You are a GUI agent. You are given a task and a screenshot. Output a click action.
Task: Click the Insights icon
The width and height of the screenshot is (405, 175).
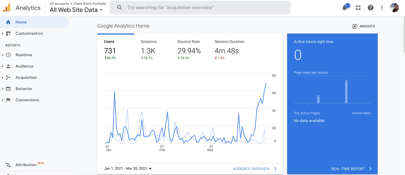pos(355,26)
